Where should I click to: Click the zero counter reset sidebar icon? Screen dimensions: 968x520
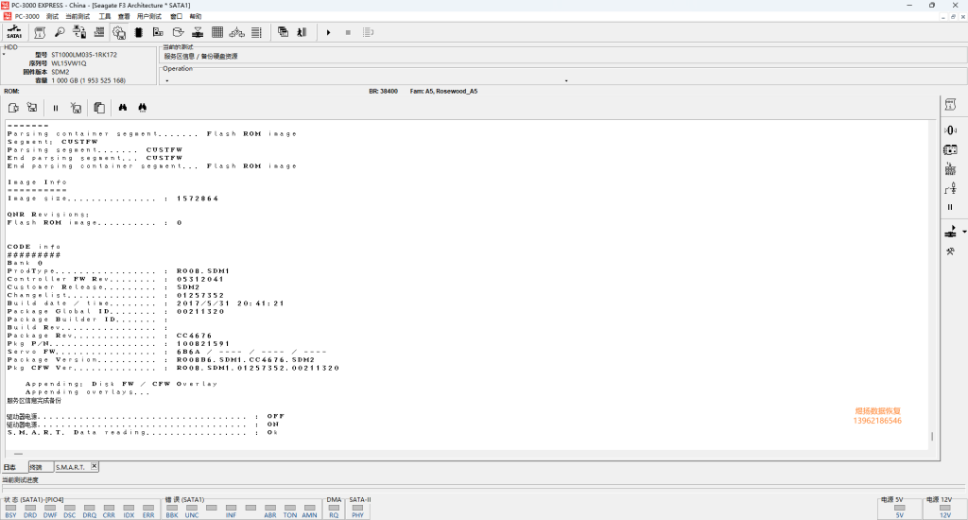tap(950, 130)
